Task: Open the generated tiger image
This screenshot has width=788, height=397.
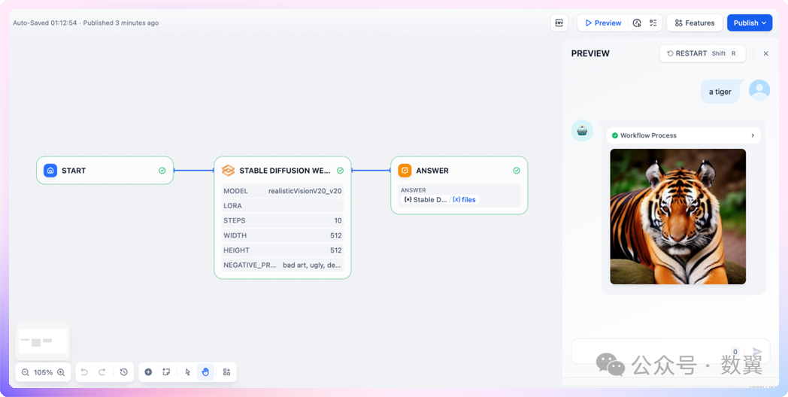Action: (678, 217)
